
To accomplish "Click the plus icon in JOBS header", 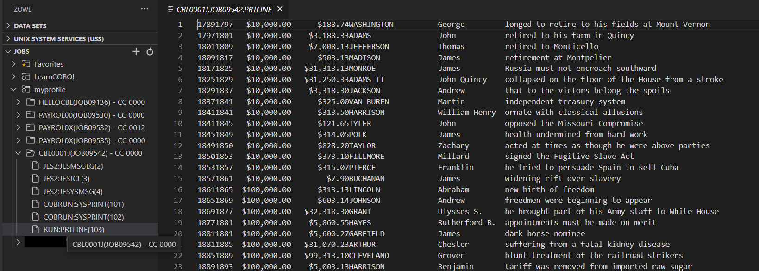I will [x=136, y=51].
